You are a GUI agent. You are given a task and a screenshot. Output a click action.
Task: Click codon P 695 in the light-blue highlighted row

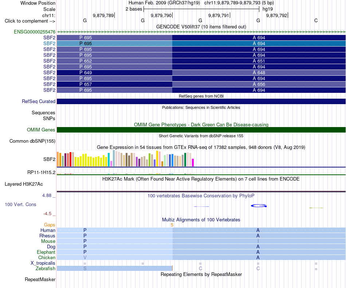(x=114, y=43)
